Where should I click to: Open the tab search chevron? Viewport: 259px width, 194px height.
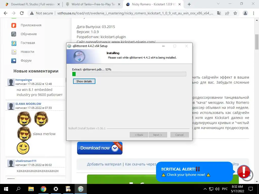(x=218, y=4)
